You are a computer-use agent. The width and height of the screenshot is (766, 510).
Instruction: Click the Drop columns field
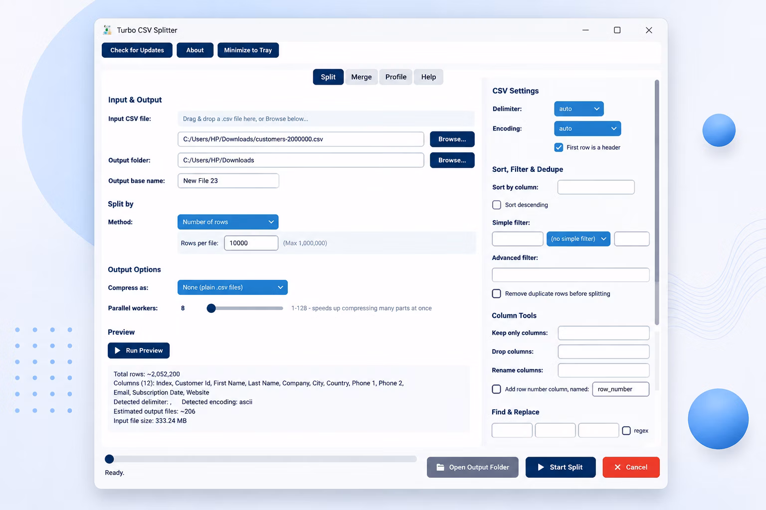(x=604, y=352)
